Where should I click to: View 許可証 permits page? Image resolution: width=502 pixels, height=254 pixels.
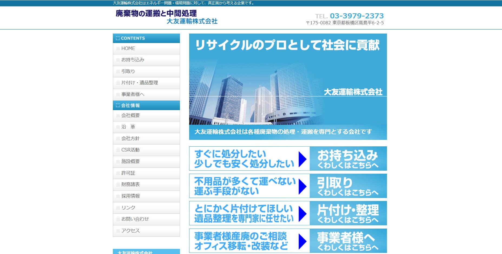coord(128,173)
